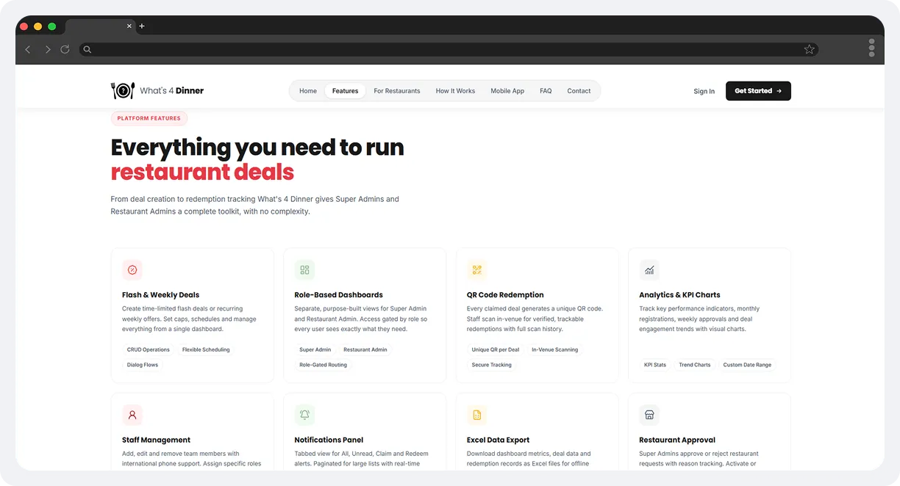This screenshot has height=486, width=900.
Task: Open the For Restaurants nav item
Action: pos(397,91)
